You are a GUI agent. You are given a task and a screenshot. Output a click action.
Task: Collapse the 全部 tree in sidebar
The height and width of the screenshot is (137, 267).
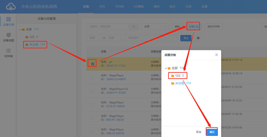click(x=20, y=29)
